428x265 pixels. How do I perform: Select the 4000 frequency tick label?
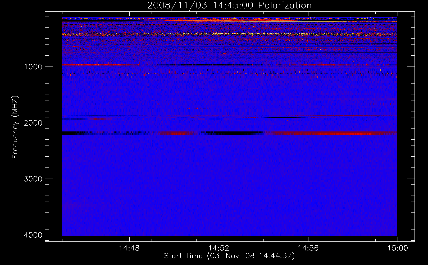(33, 235)
